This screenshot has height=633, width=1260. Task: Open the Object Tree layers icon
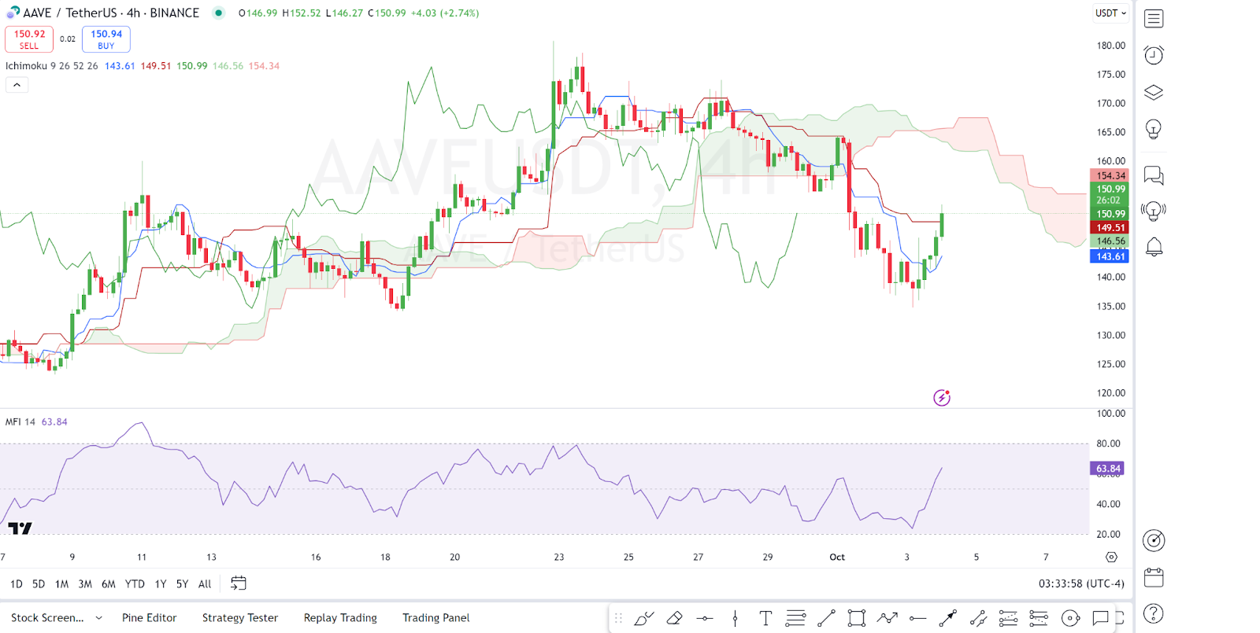tap(1154, 93)
